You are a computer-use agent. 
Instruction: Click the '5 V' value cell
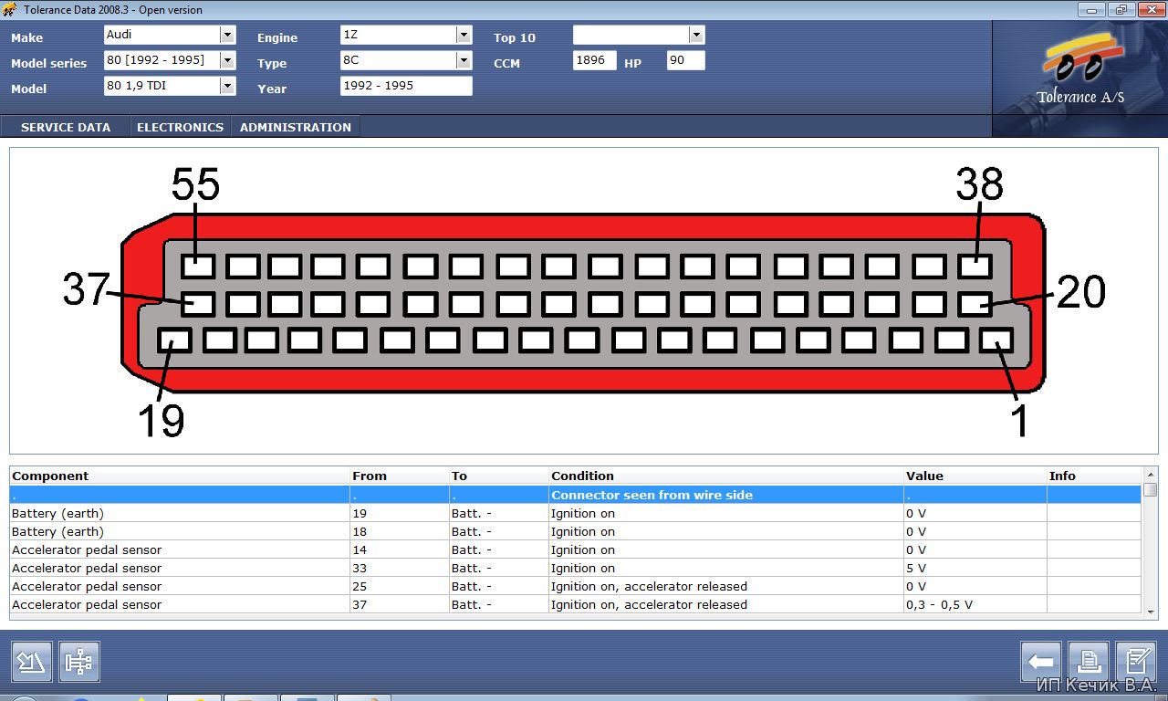tap(975, 568)
